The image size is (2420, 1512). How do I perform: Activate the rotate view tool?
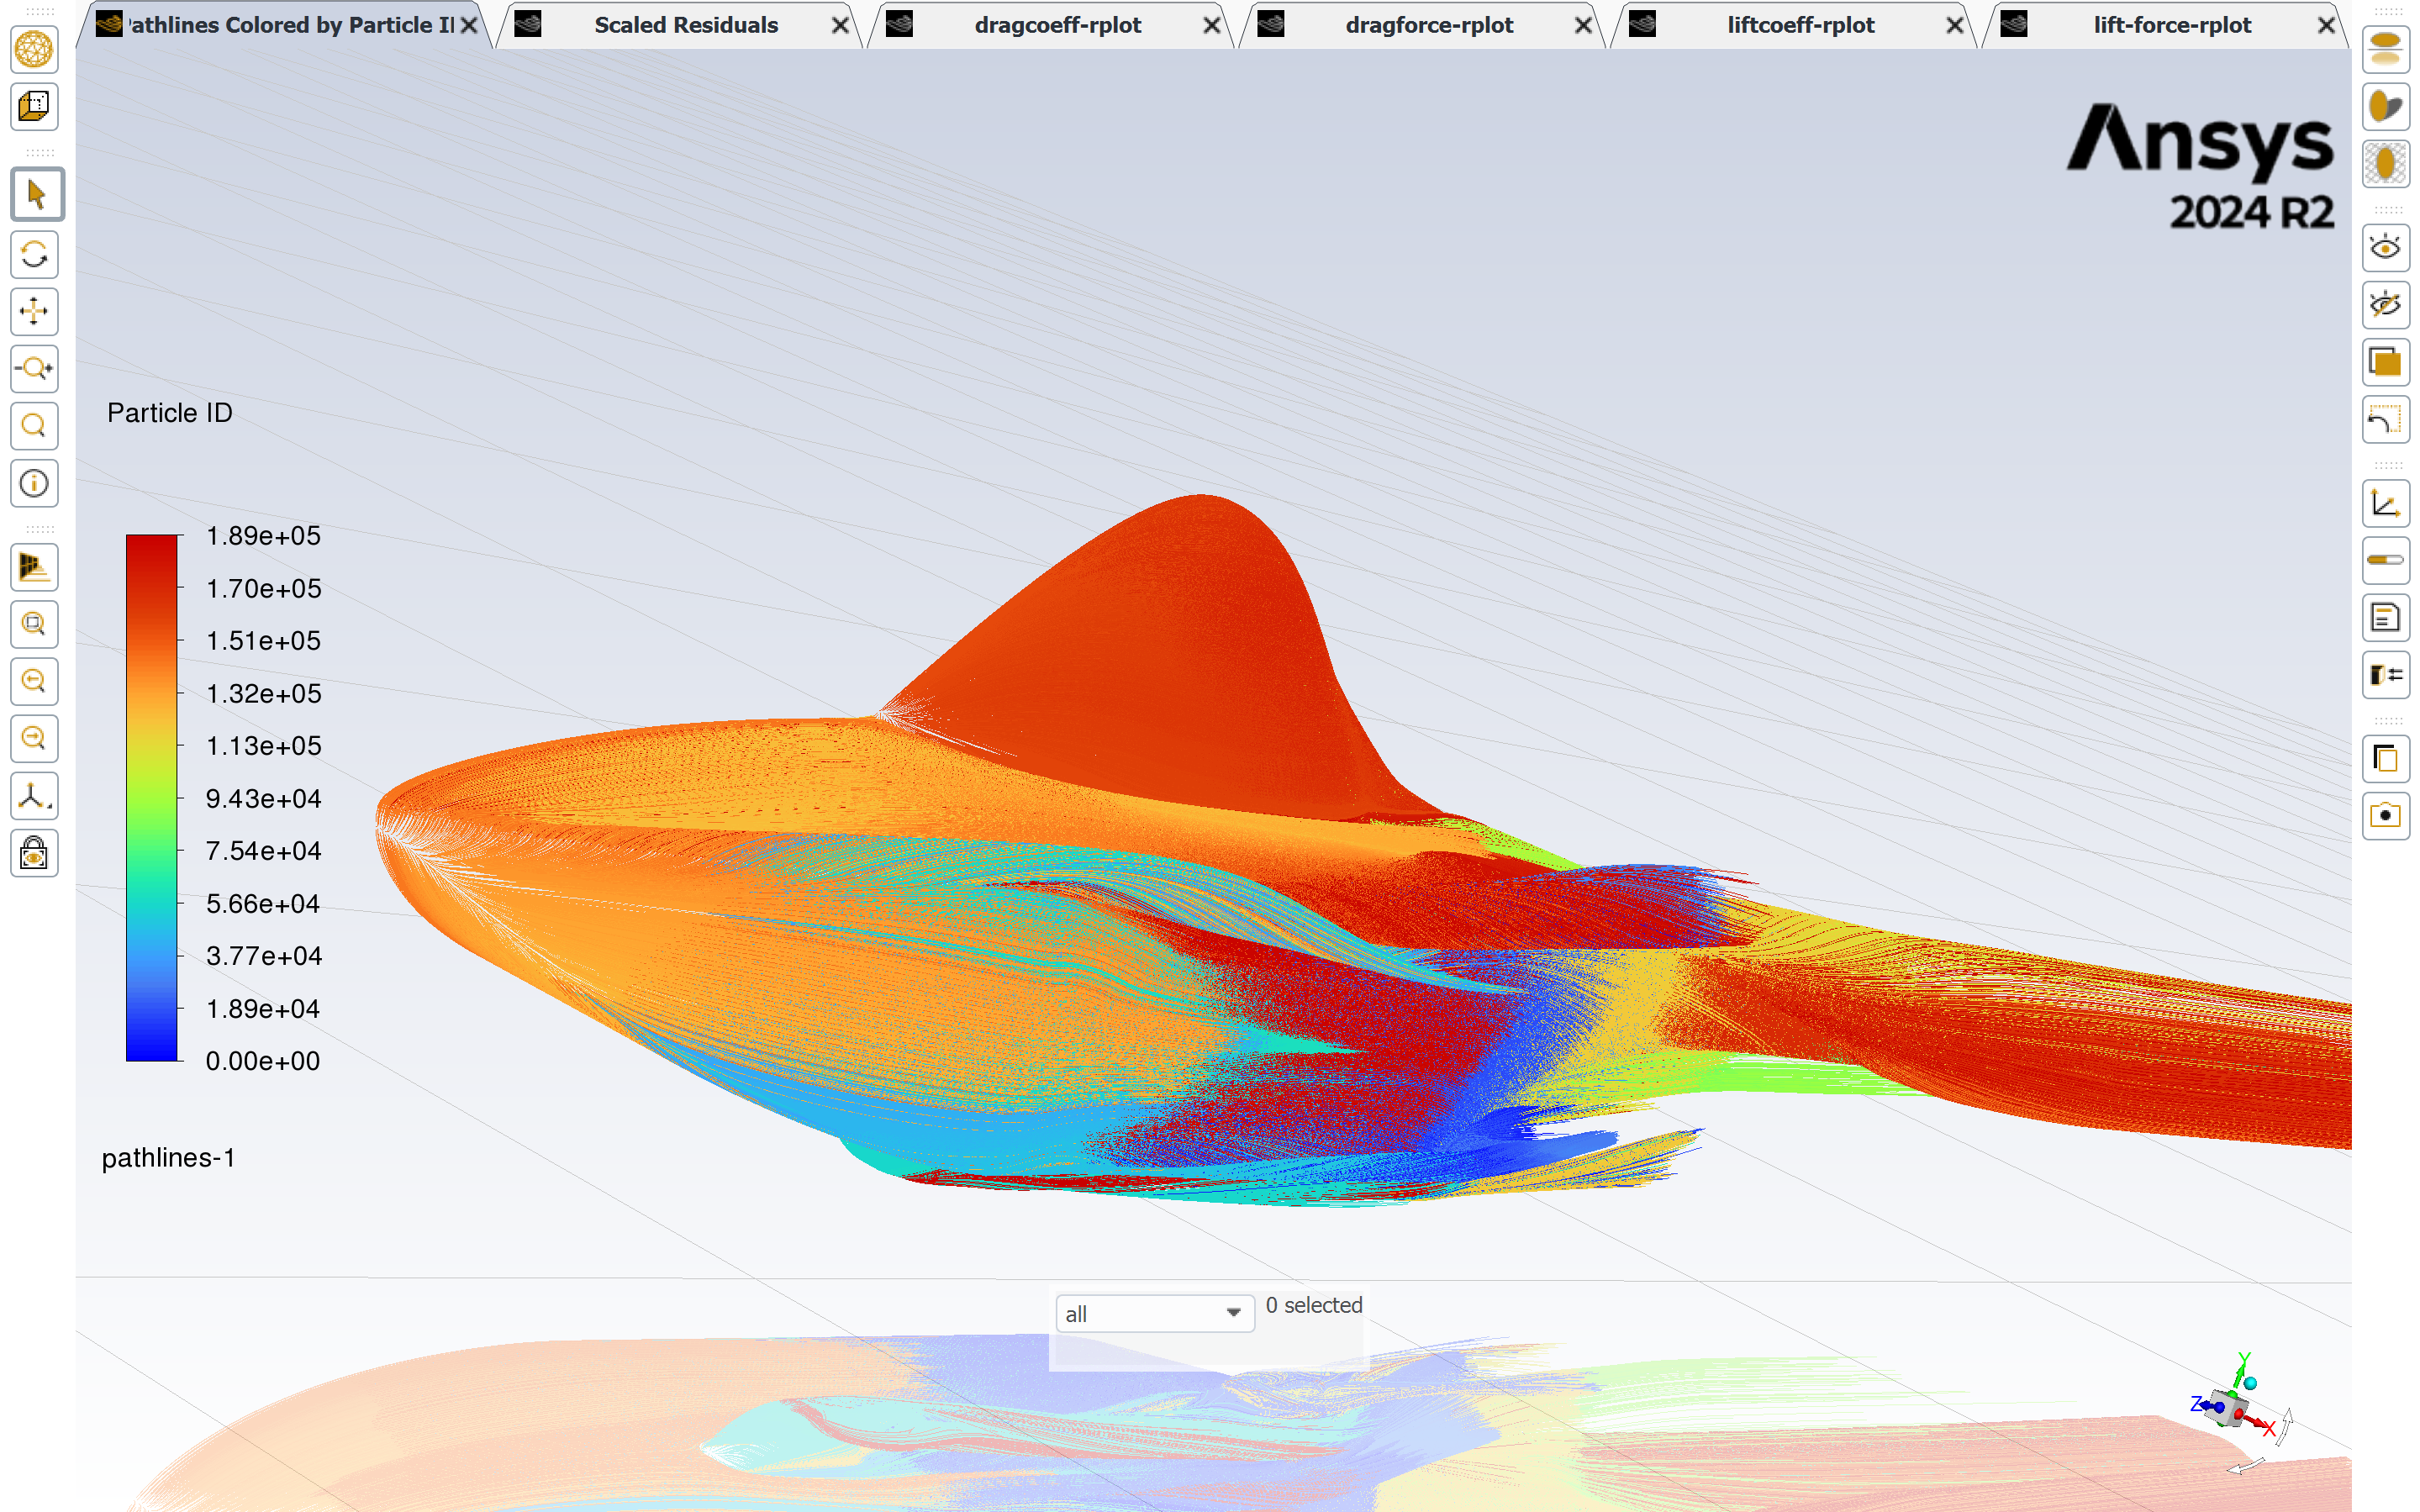click(34, 254)
